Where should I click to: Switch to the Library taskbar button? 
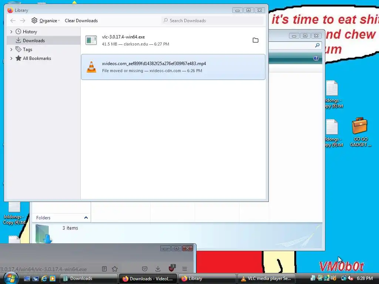[207, 278]
